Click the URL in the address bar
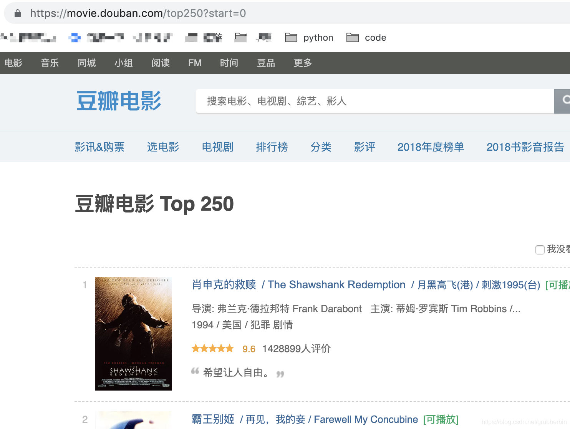The width and height of the screenshot is (570, 429). coord(138,13)
